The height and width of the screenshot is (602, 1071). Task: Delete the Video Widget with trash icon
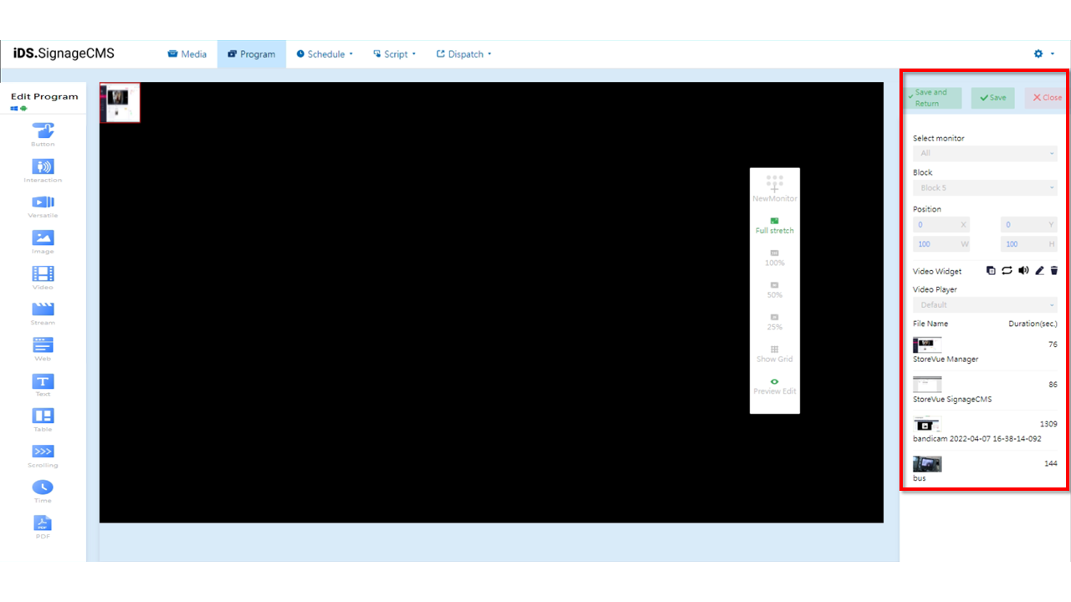point(1053,270)
